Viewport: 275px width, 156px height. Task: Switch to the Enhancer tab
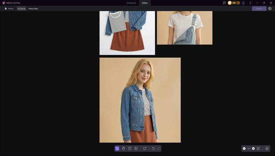[132, 3]
